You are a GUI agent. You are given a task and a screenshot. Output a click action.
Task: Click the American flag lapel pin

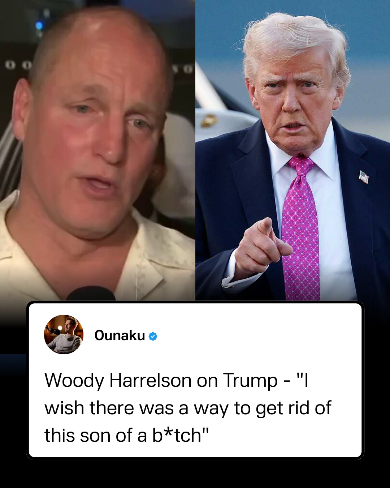click(x=364, y=177)
